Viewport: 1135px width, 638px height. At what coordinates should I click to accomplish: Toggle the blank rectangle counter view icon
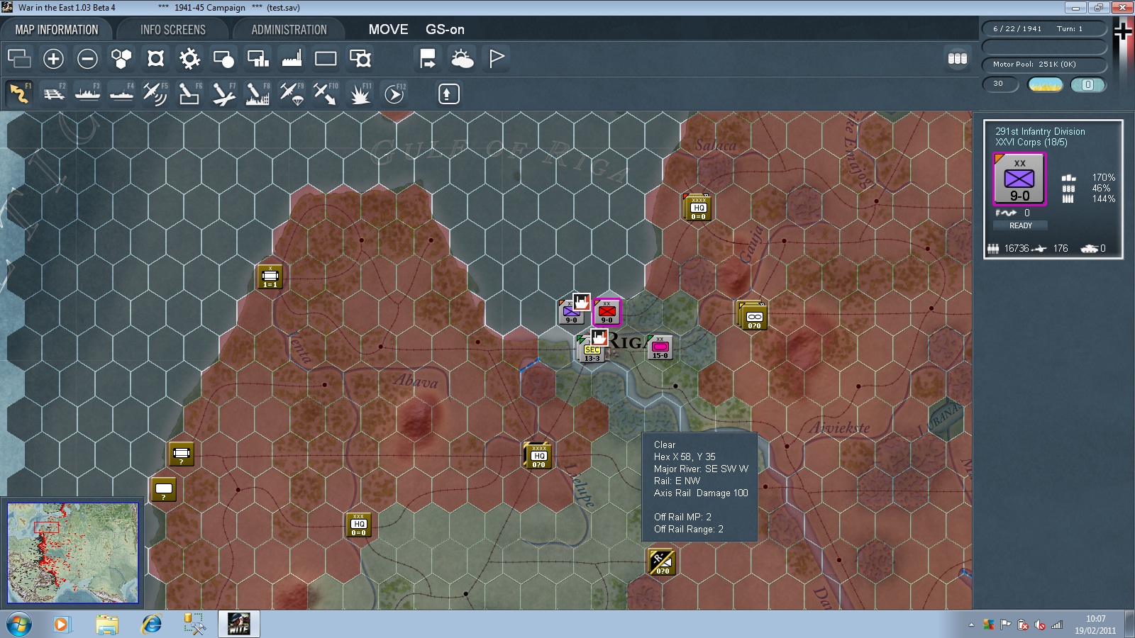326,58
